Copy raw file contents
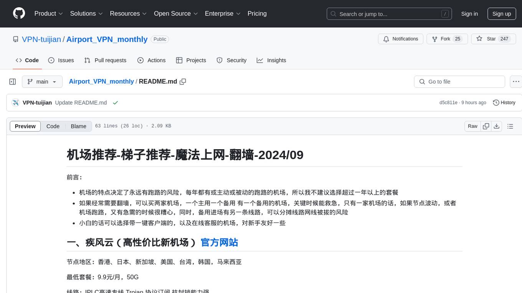 point(486,126)
